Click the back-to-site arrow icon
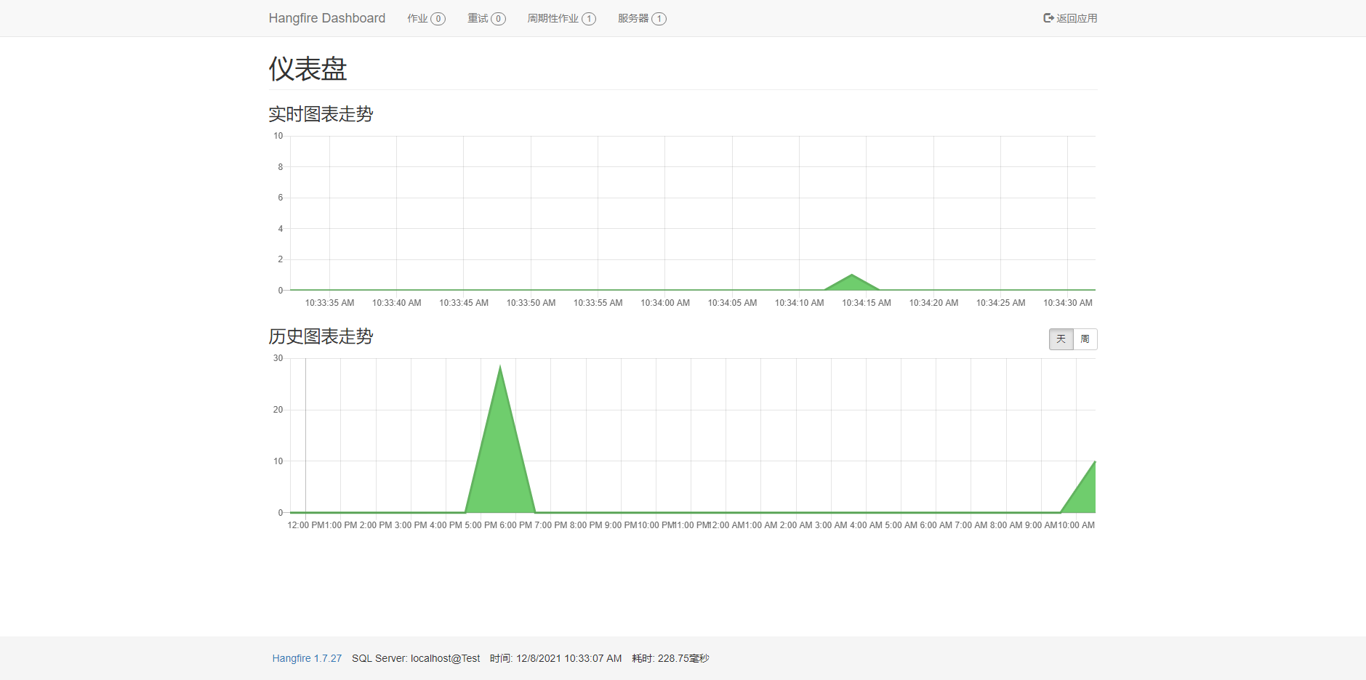Image resolution: width=1366 pixels, height=680 pixels. (x=1048, y=18)
